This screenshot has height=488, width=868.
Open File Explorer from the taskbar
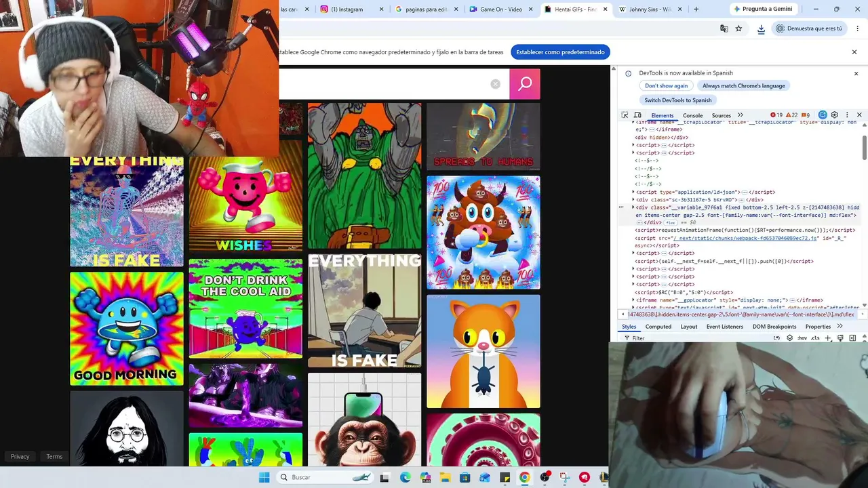pos(445,477)
